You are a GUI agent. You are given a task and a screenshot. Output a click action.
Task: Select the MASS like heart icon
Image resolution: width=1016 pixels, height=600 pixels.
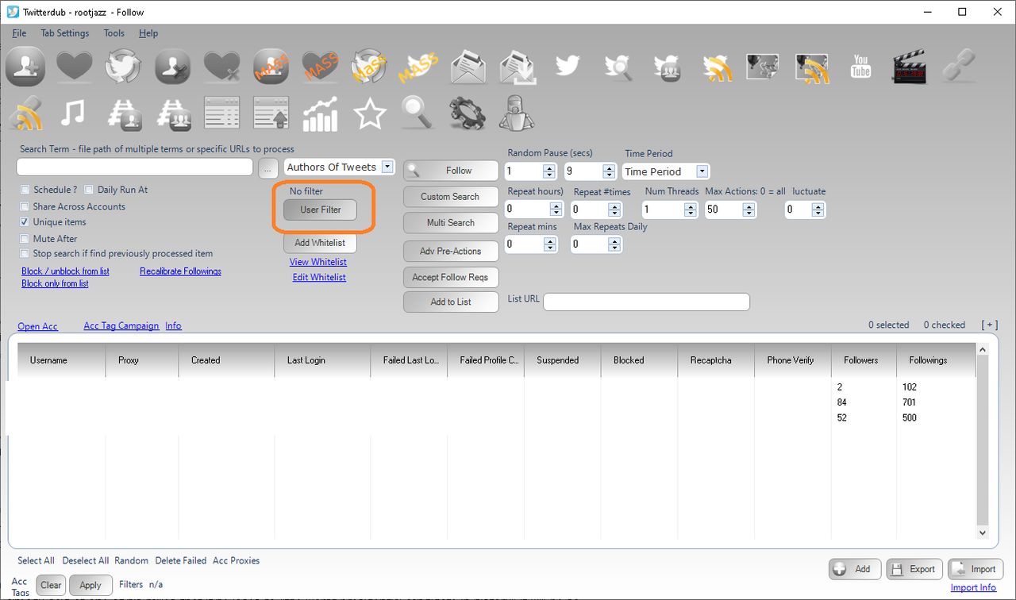pos(321,67)
